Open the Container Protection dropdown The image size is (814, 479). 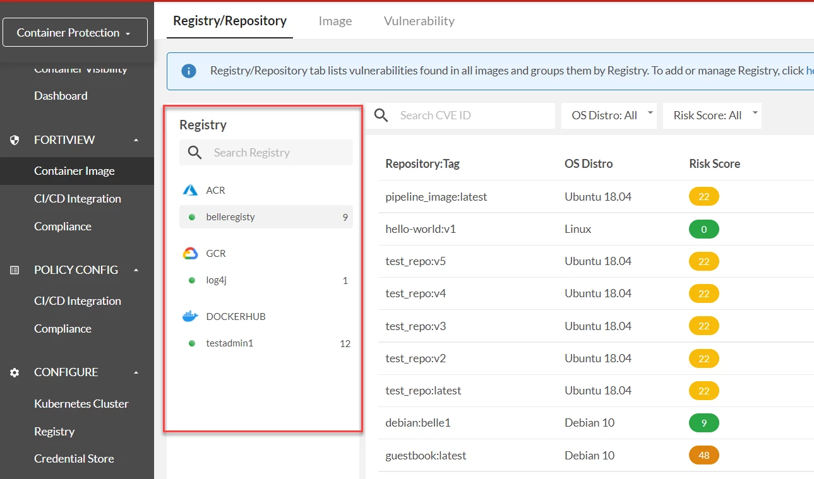(x=75, y=33)
